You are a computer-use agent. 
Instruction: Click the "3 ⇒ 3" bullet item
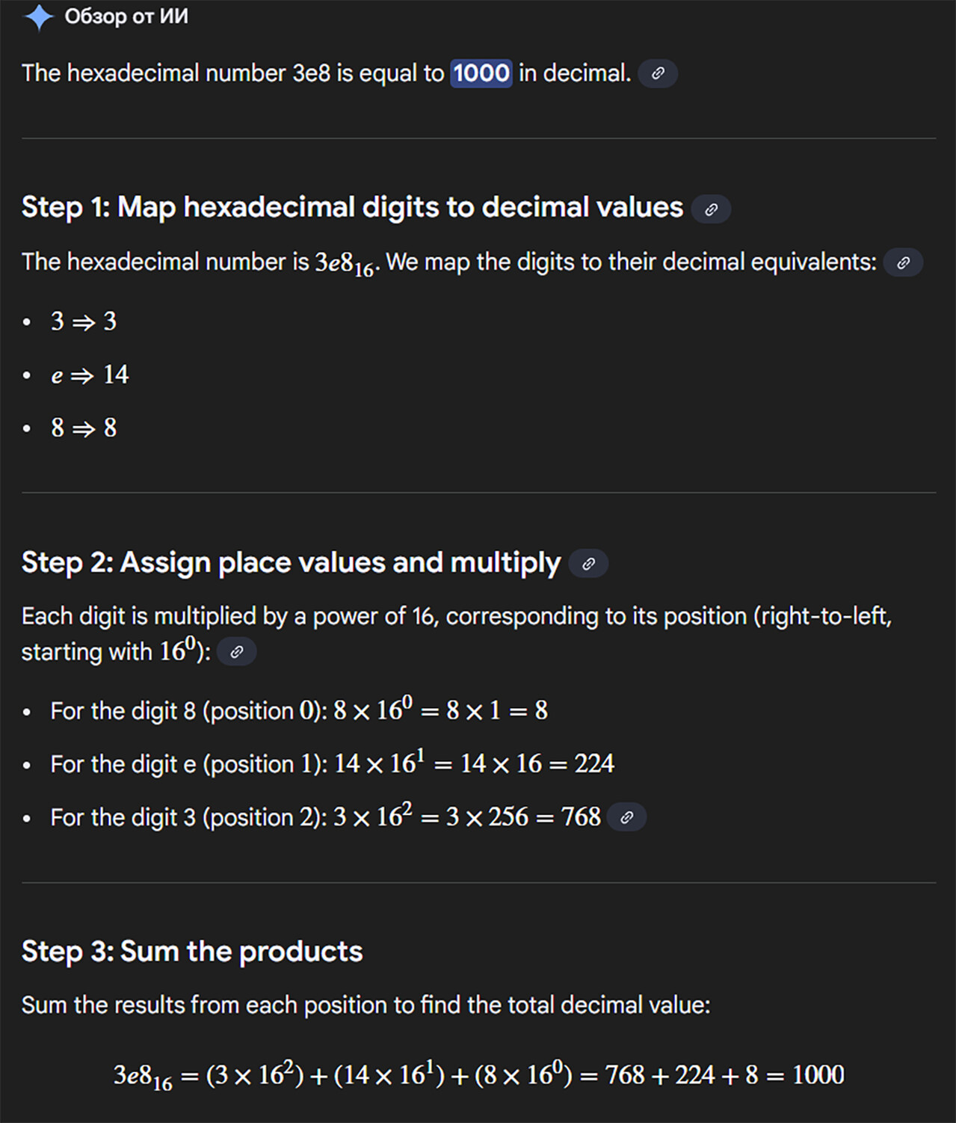tap(84, 321)
